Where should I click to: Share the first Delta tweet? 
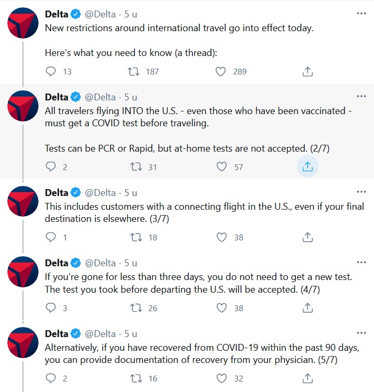pos(308,71)
